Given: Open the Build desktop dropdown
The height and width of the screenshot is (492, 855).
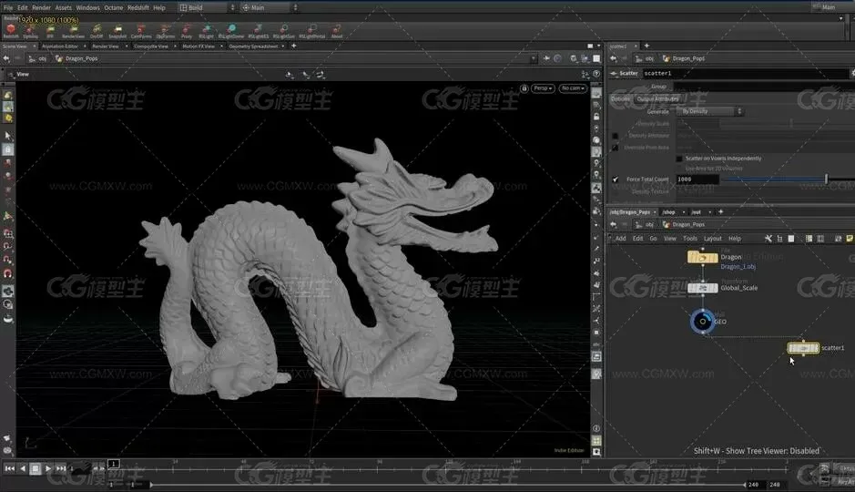Looking at the screenshot, I should [208, 7].
